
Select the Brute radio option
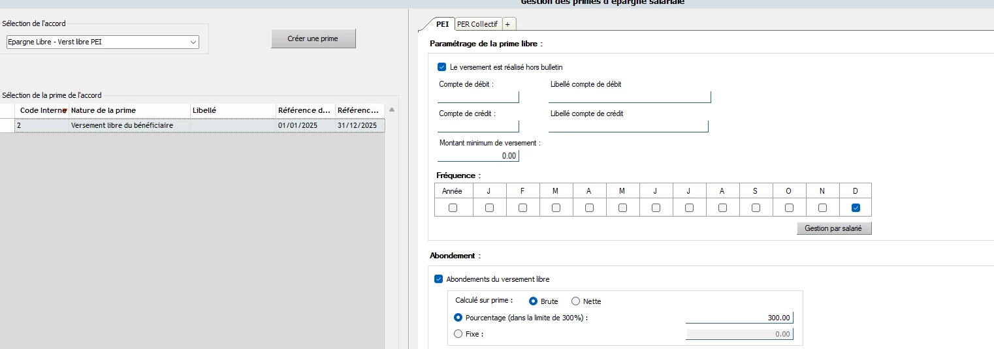click(534, 301)
